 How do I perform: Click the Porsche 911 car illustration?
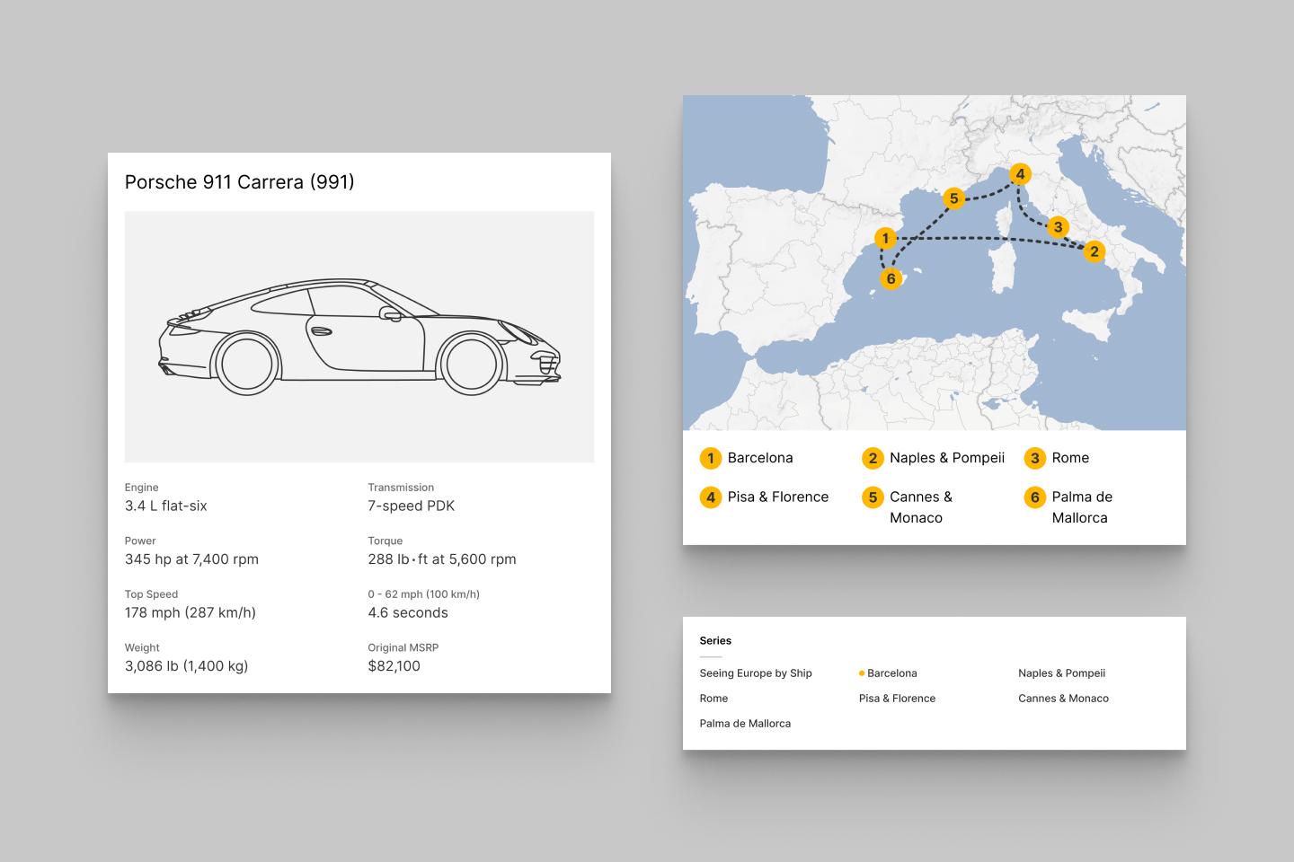[359, 337]
